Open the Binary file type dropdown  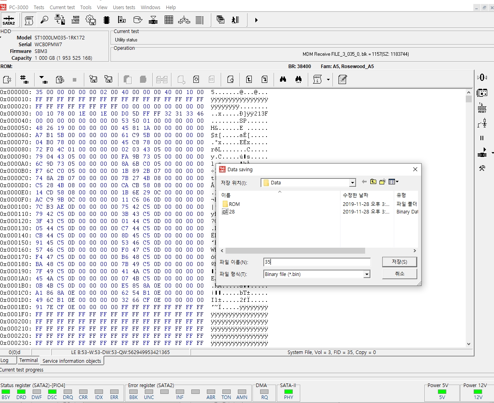pos(367,274)
